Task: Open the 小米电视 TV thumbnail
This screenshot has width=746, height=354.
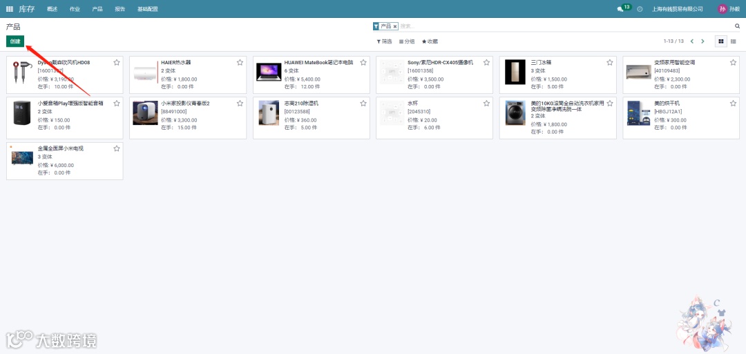Action: (22, 158)
